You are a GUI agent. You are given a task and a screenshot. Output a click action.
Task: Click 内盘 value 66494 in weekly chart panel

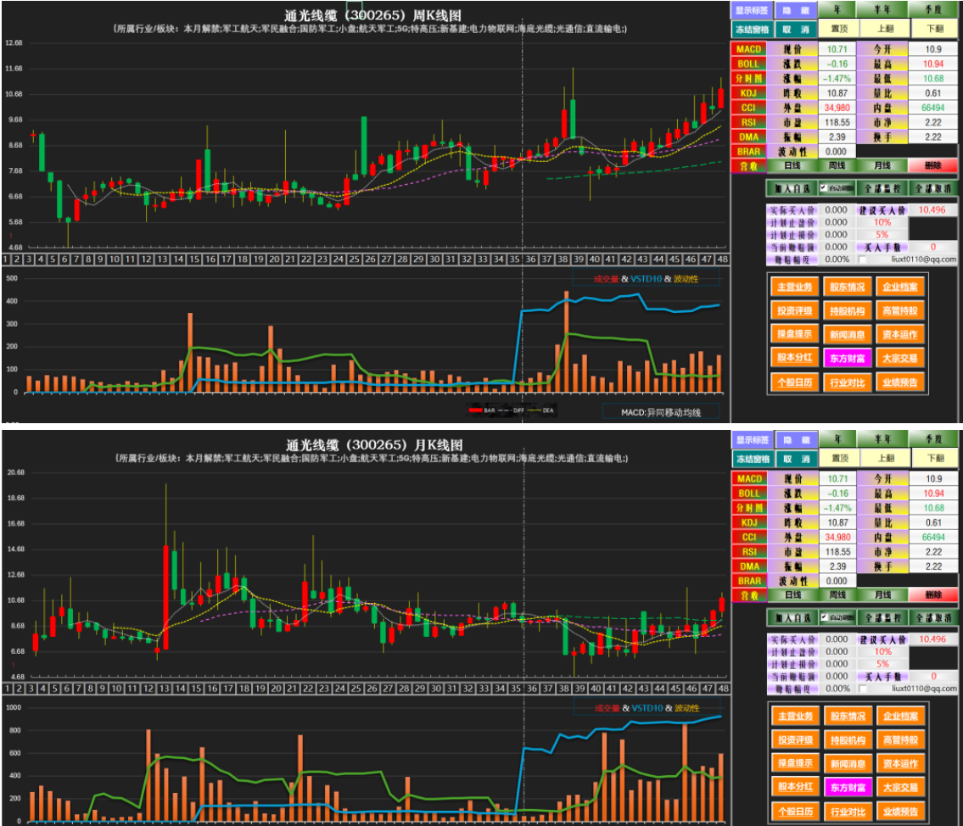tap(933, 108)
